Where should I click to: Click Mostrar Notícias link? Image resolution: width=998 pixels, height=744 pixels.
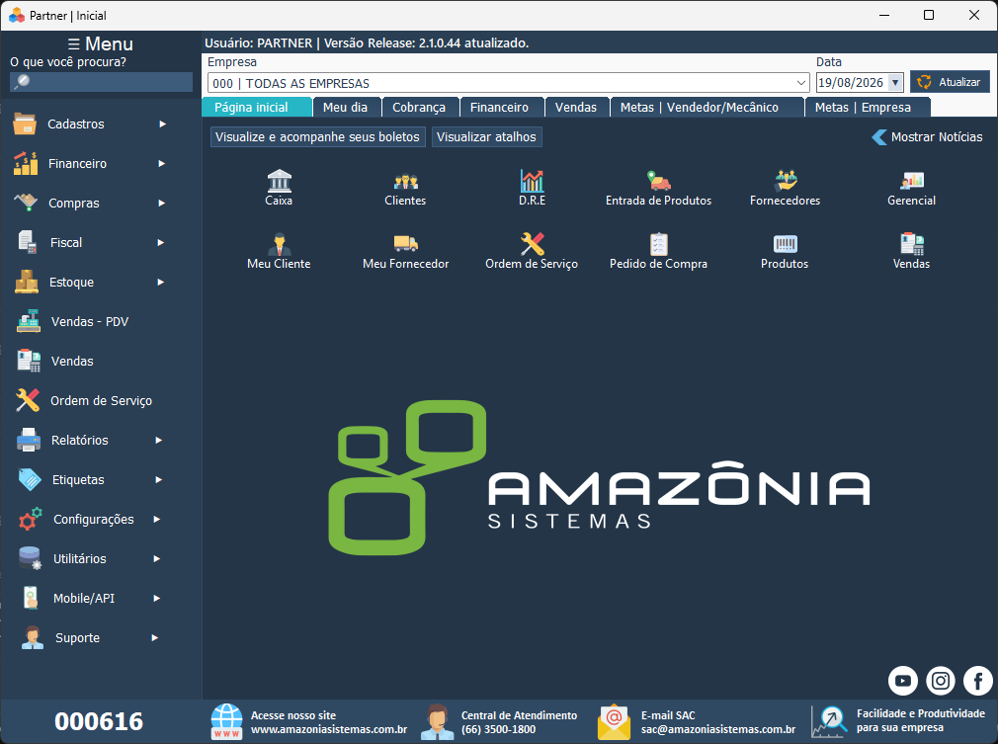point(927,136)
